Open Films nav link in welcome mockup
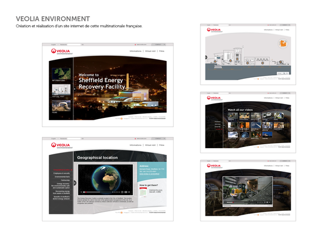The width and height of the screenshot is (336, 237). (162, 51)
